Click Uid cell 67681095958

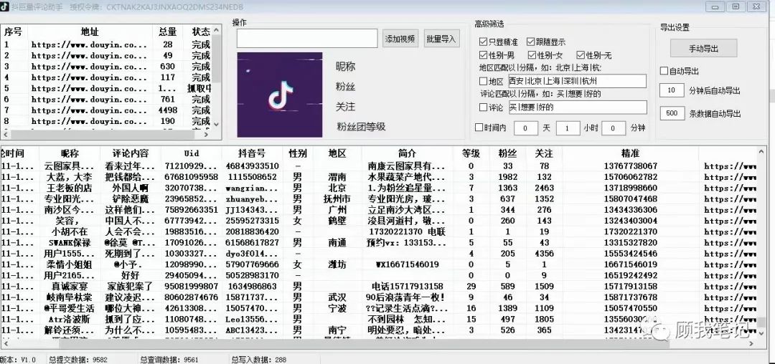tap(192, 177)
